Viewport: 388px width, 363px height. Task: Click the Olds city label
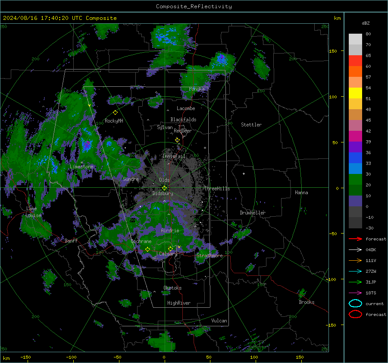tap(164, 180)
